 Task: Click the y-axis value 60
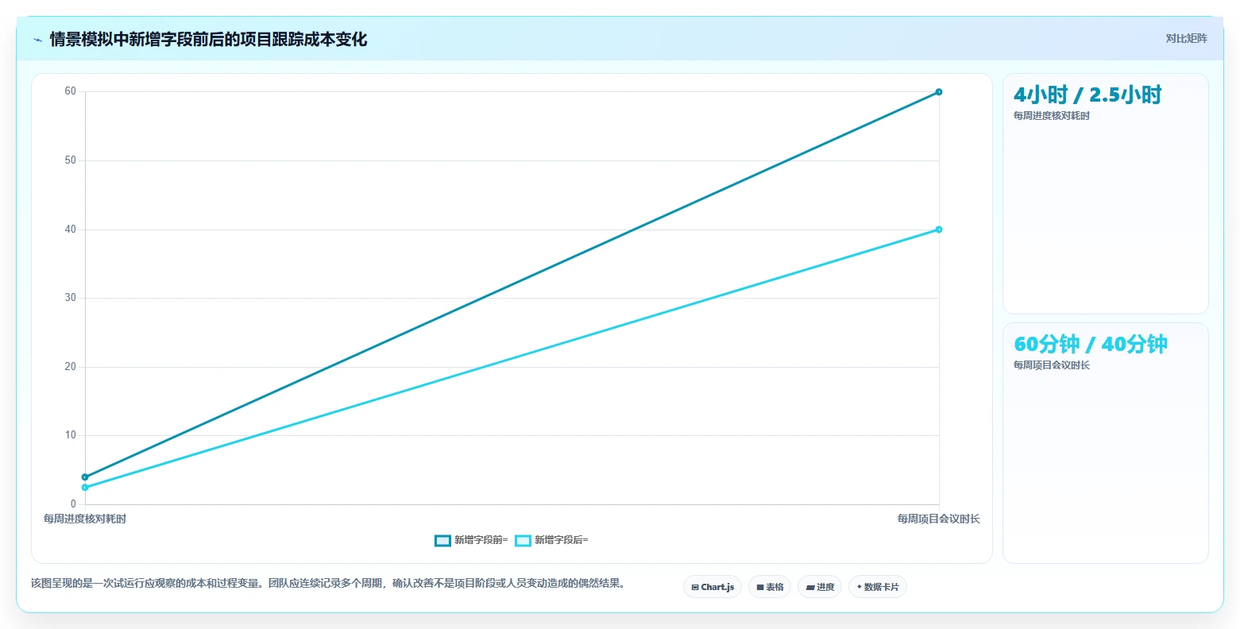[71, 91]
